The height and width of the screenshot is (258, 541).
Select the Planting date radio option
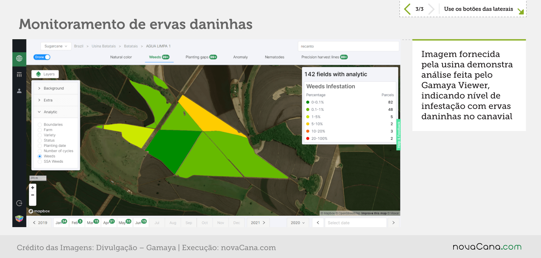(40, 146)
